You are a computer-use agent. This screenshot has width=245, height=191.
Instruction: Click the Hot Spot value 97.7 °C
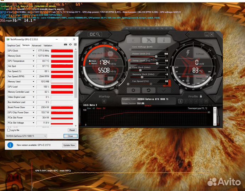coord(43,66)
